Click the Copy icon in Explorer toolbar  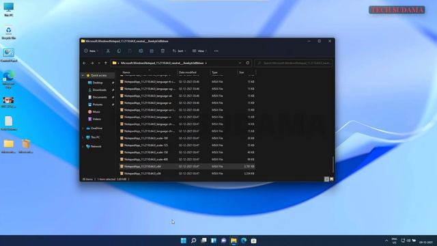119,51
